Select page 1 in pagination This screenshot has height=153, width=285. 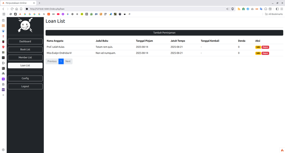pos(61,61)
